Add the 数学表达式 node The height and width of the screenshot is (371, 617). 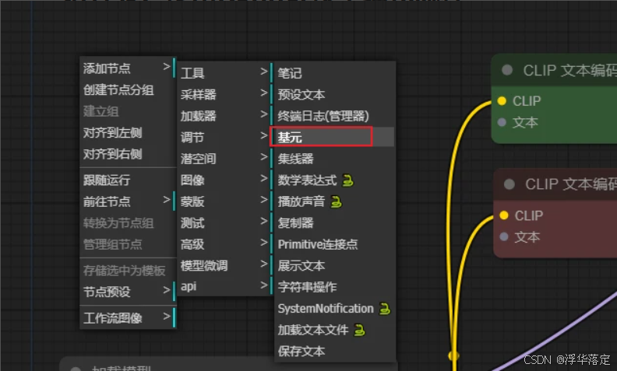pyautogui.click(x=334, y=180)
